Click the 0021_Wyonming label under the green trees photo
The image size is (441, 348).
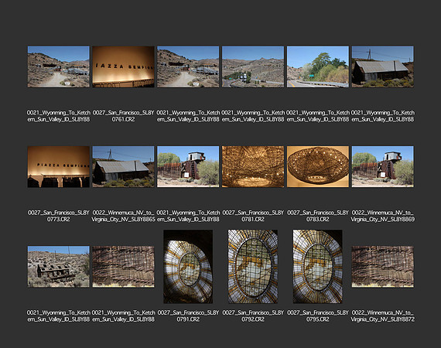click(x=318, y=116)
